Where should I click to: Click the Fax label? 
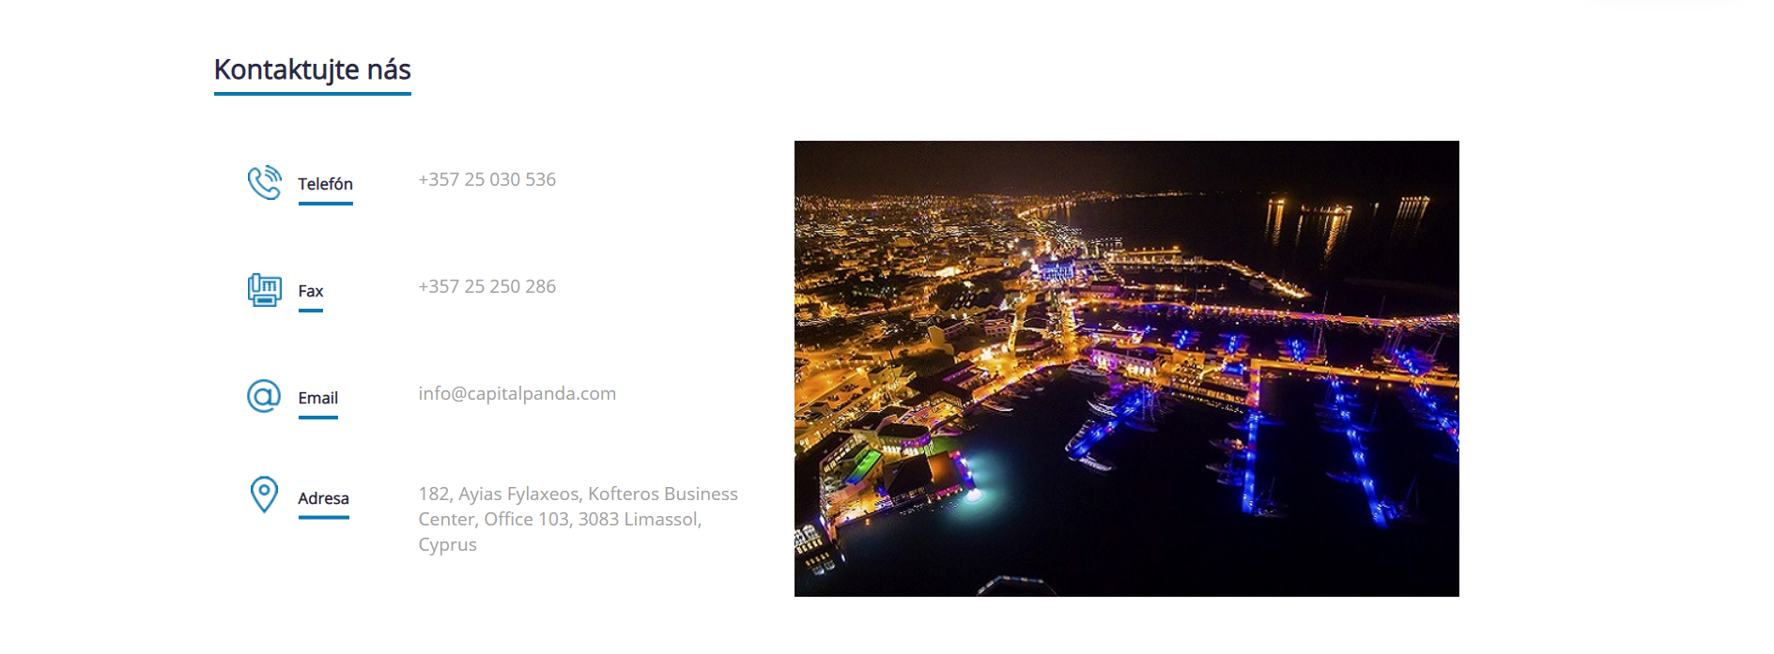point(310,291)
